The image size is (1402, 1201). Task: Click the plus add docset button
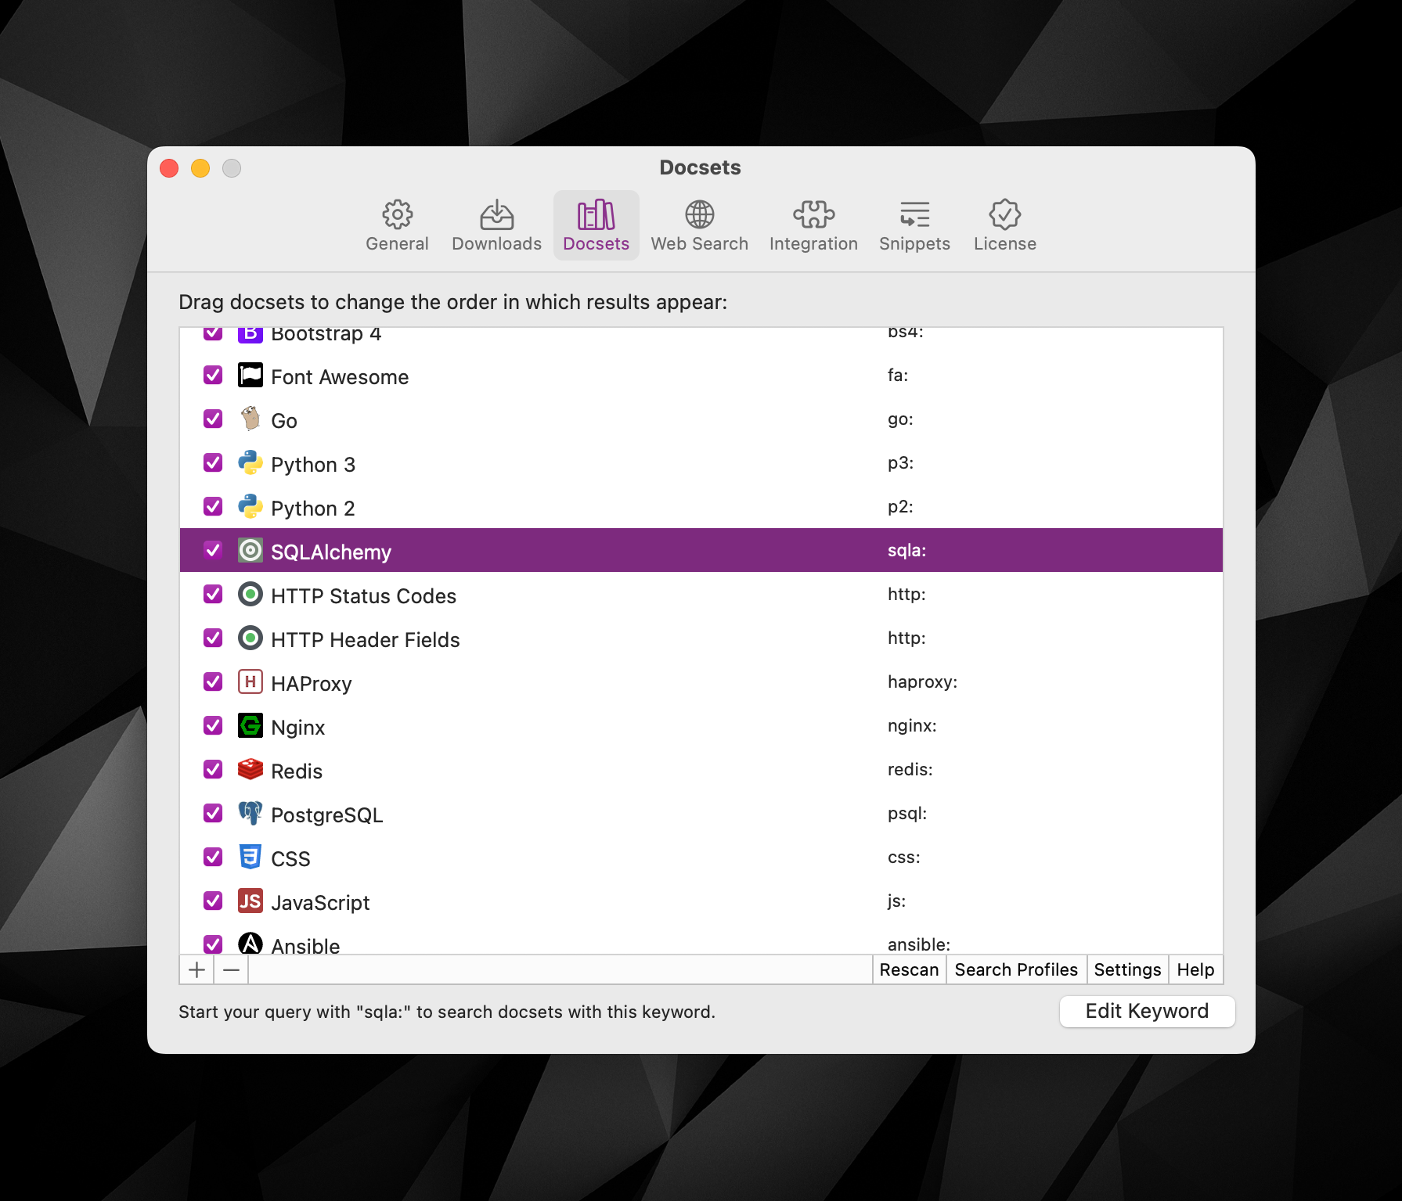tap(197, 970)
